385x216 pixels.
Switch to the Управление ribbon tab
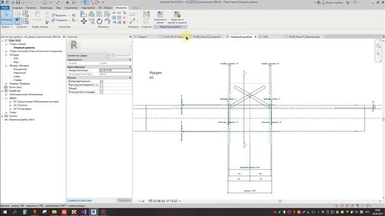(x=71, y=8)
